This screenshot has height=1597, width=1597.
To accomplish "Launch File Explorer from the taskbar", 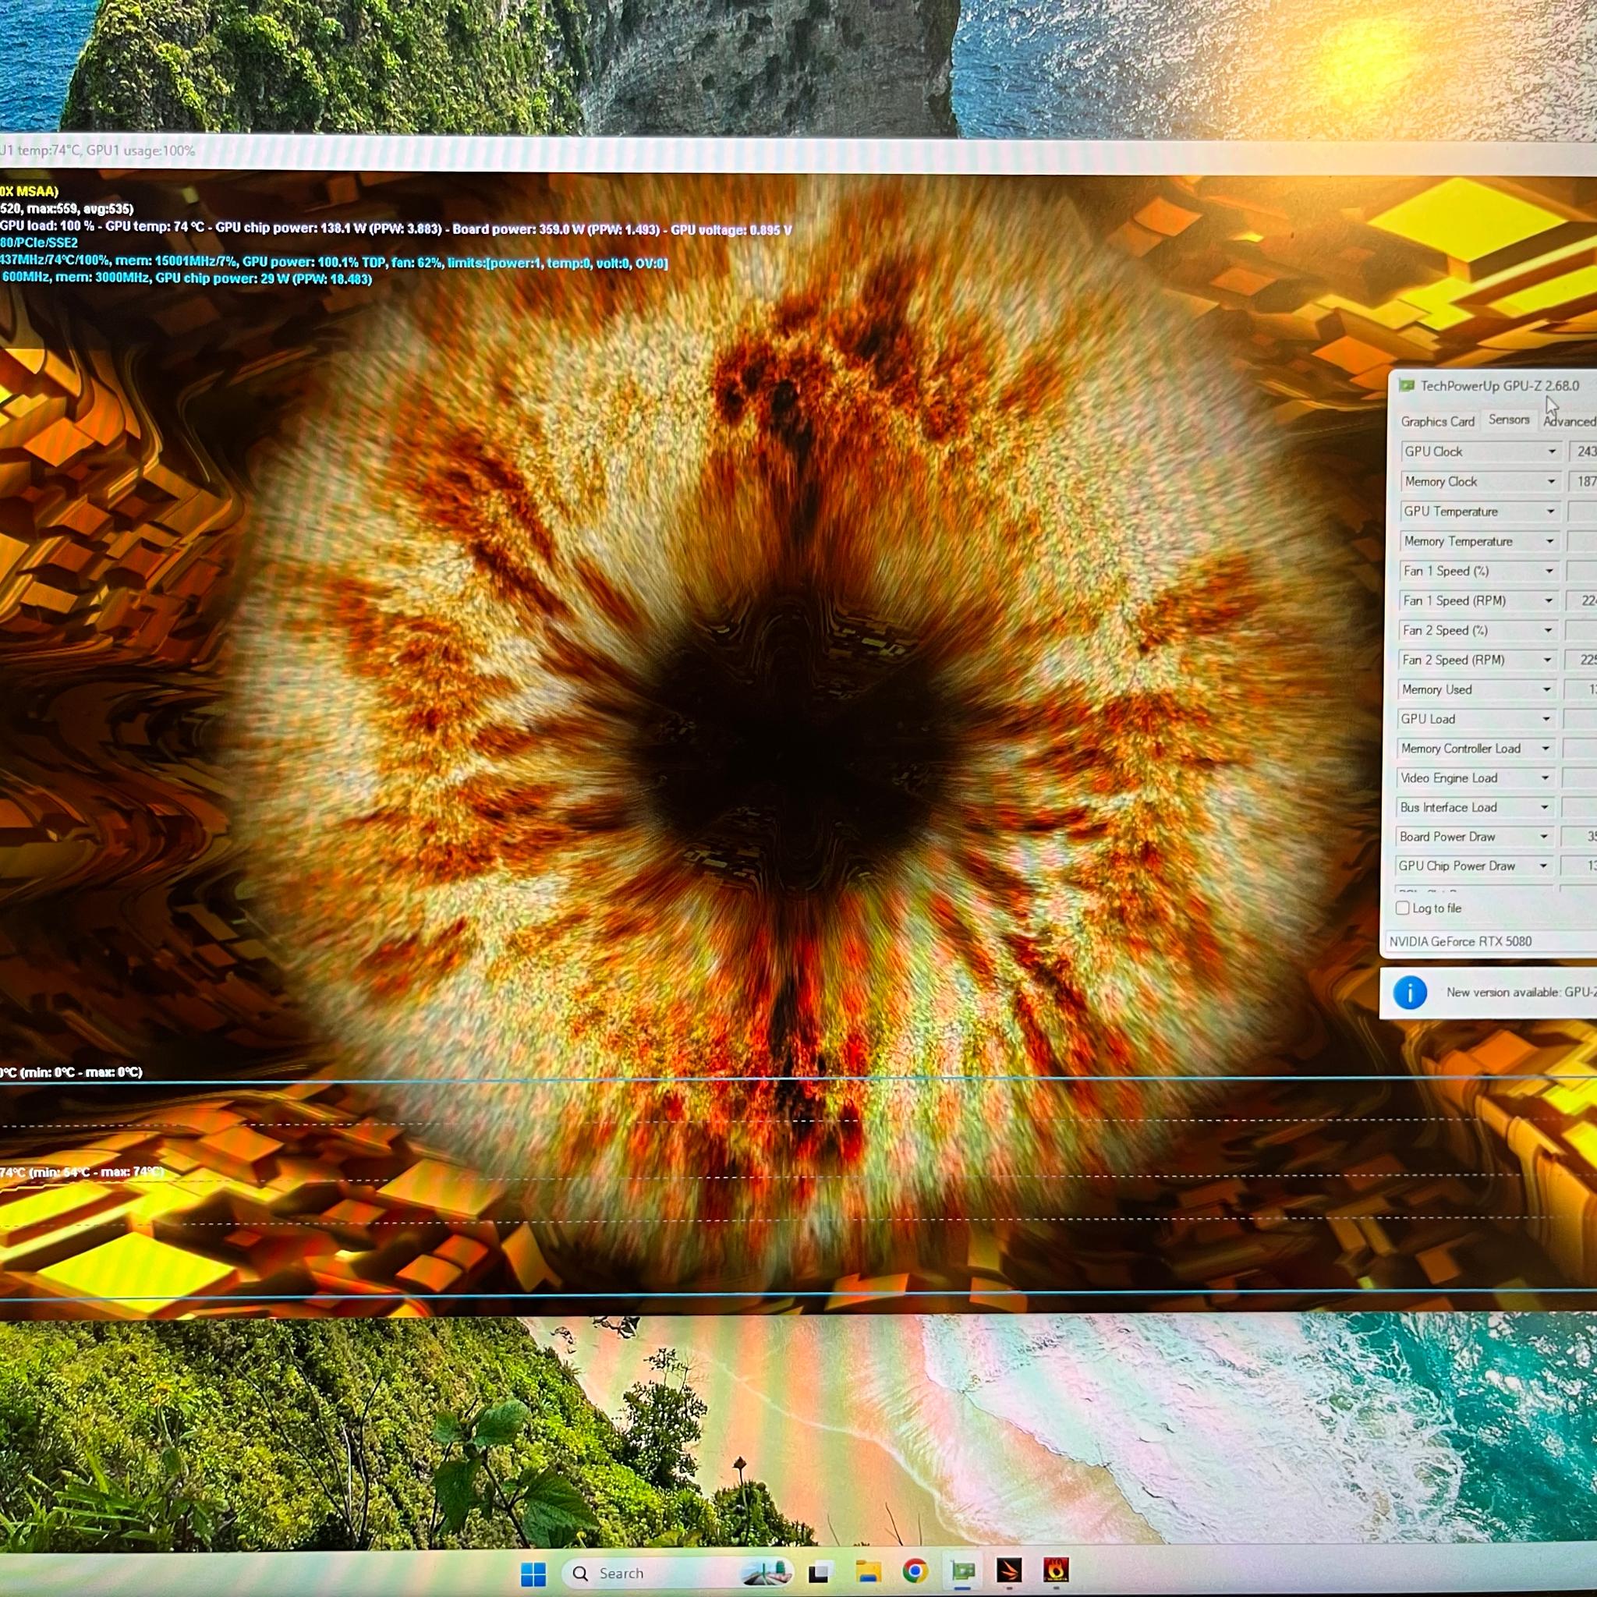I will [867, 1571].
